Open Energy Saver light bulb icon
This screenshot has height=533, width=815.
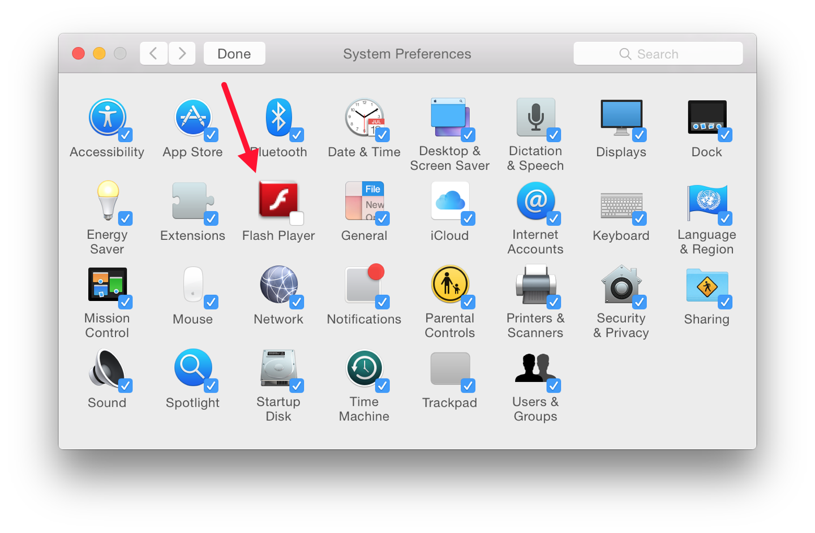click(x=108, y=200)
